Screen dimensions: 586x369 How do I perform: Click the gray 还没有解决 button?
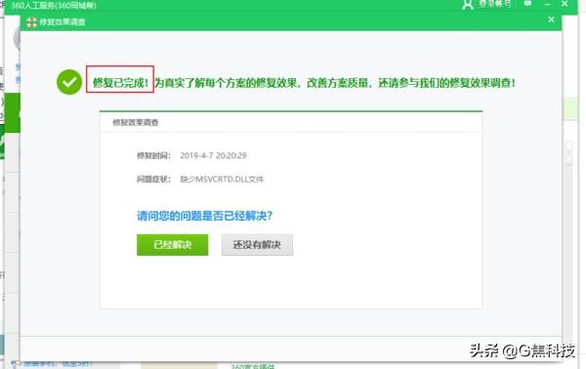click(x=257, y=245)
